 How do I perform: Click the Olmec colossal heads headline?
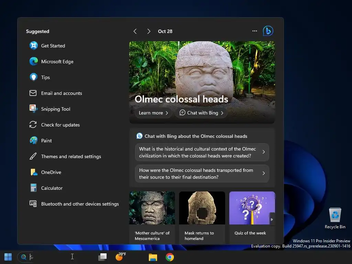click(x=181, y=99)
